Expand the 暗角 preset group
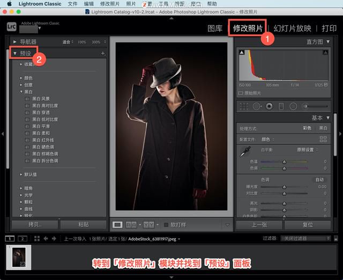Viewport: 343px width, 280px height. [x=21, y=188]
